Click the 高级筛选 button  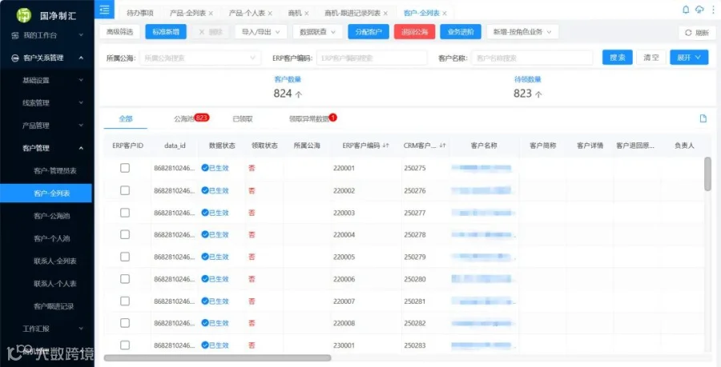[119, 32]
